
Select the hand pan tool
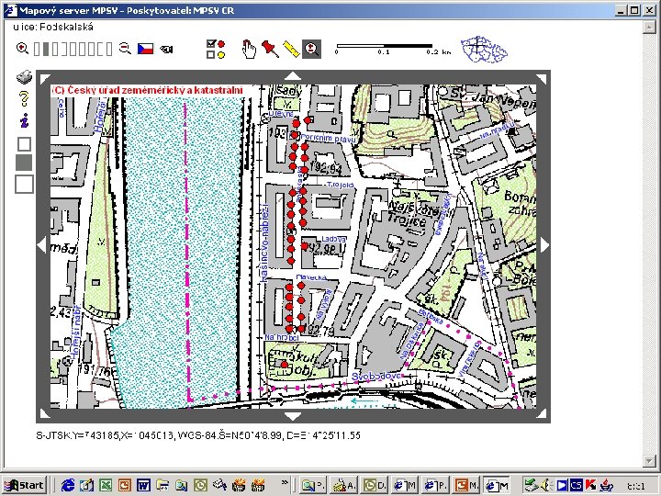pos(247,49)
